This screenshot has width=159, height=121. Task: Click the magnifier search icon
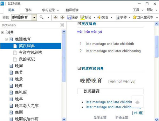click(41, 17)
